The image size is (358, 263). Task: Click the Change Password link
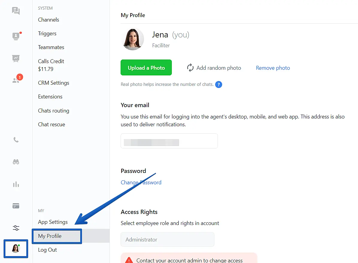point(141,183)
